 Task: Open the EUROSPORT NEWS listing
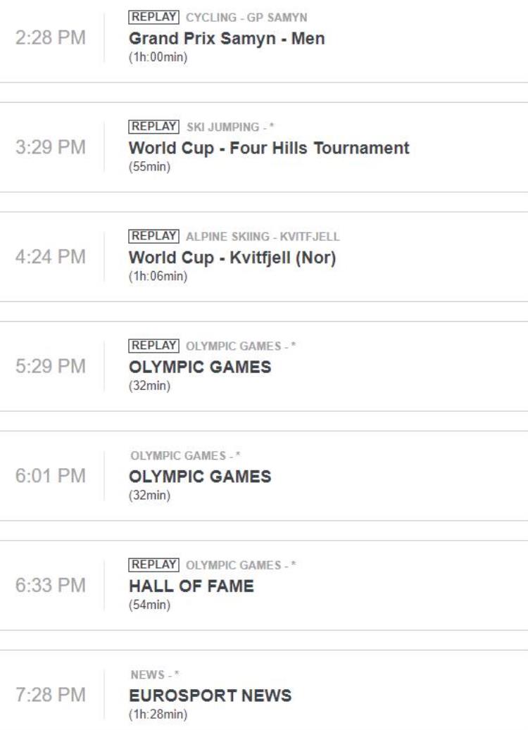click(210, 696)
